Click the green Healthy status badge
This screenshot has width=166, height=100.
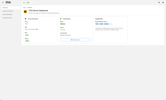63,24
